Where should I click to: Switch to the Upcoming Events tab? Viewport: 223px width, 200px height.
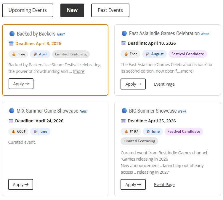coord(28,10)
